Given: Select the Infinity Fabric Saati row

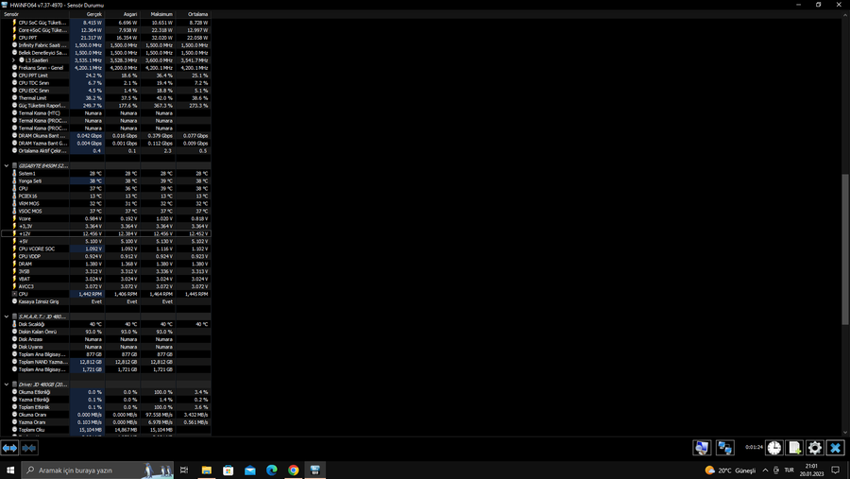Looking at the screenshot, I should click(106, 45).
